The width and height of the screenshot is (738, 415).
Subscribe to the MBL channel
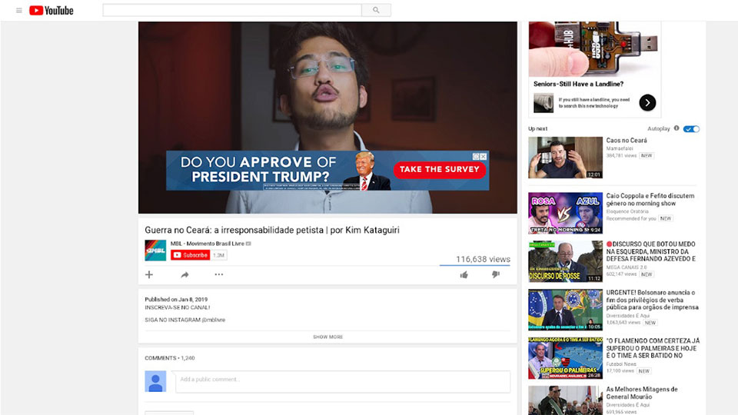coord(190,255)
